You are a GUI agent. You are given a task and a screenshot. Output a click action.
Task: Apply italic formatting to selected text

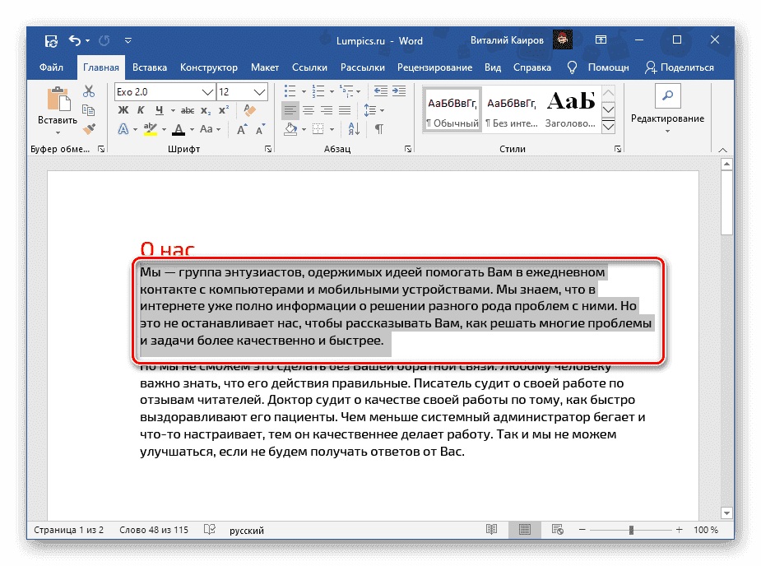pos(141,110)
